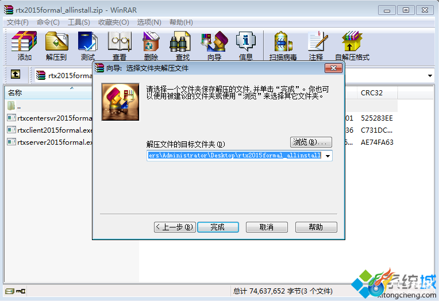
Task: Sort by the 名称 column header
Action: click(48, 92)
